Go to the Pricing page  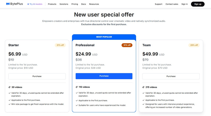(75, 4)
